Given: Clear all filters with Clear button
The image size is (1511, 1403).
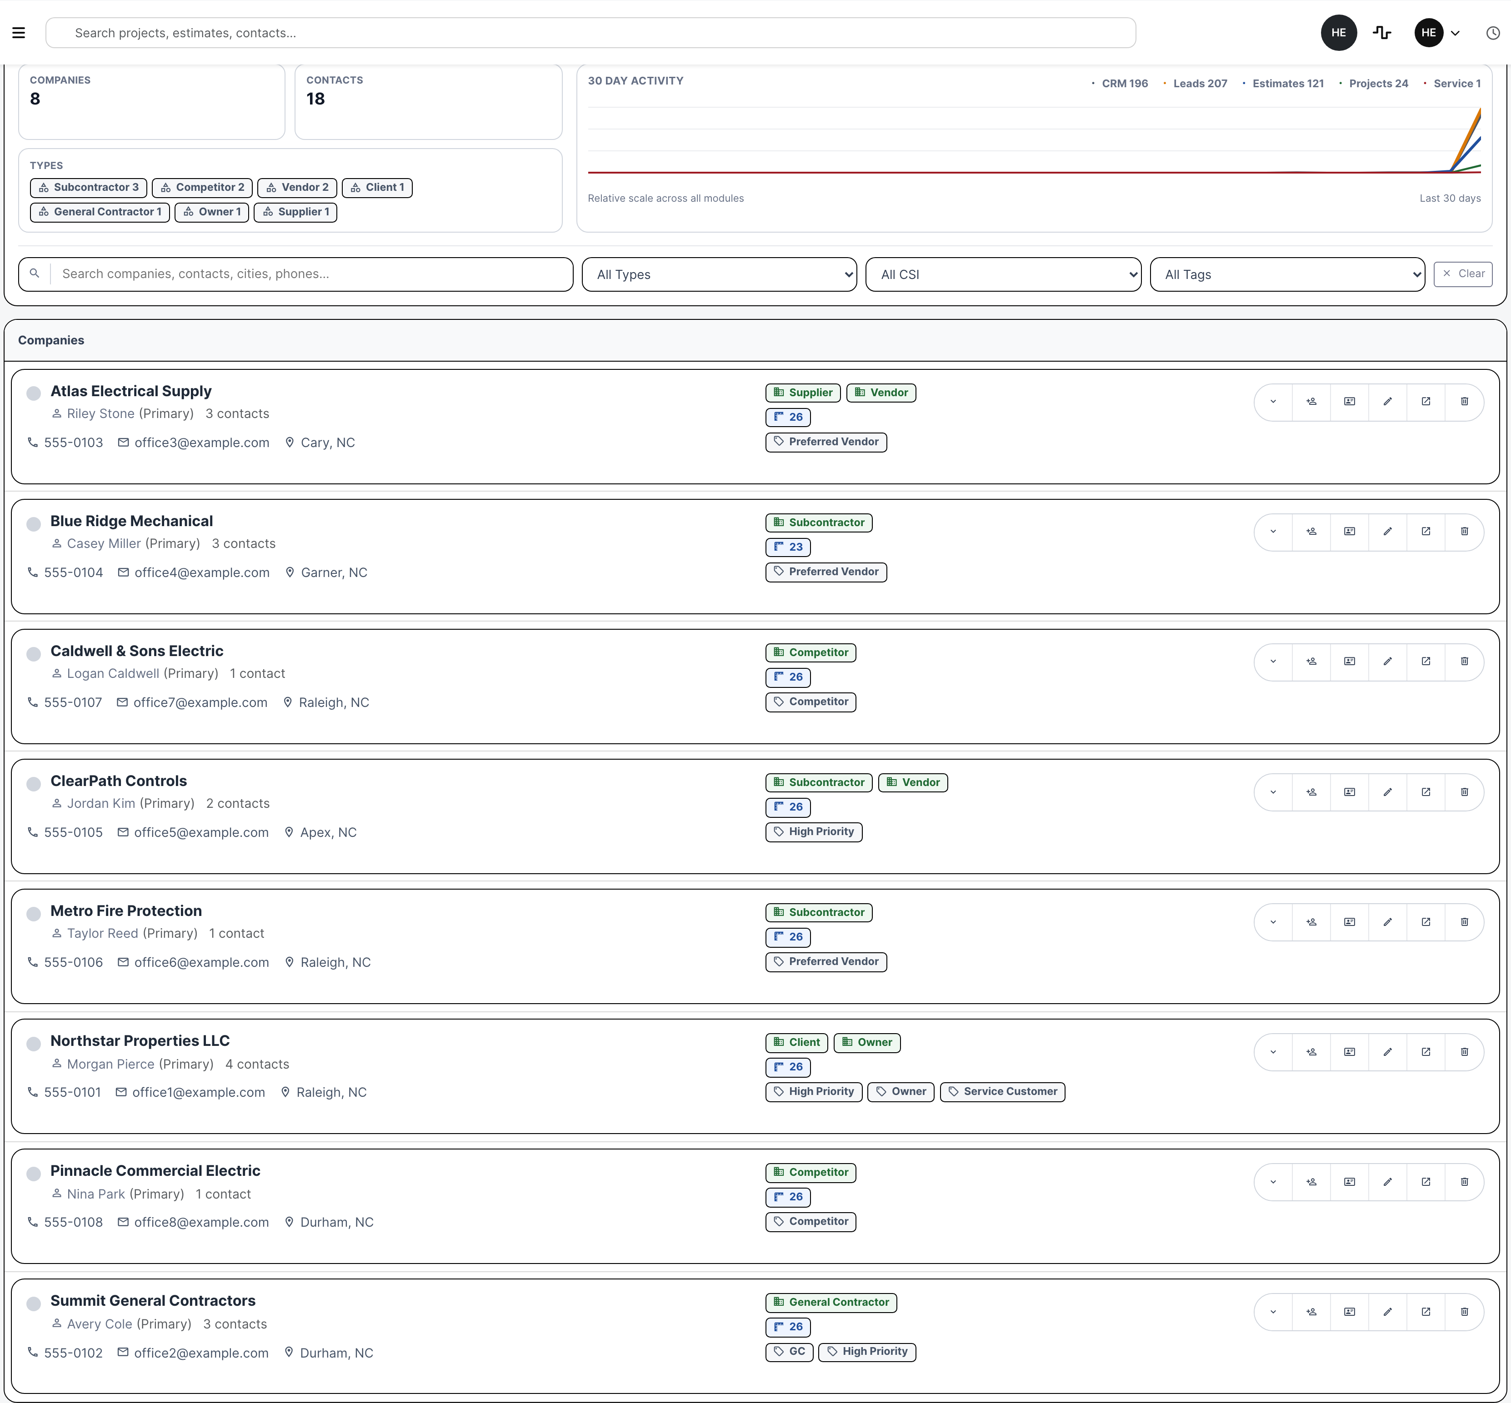Looking at the screenshot, I should click(1462, 274).
